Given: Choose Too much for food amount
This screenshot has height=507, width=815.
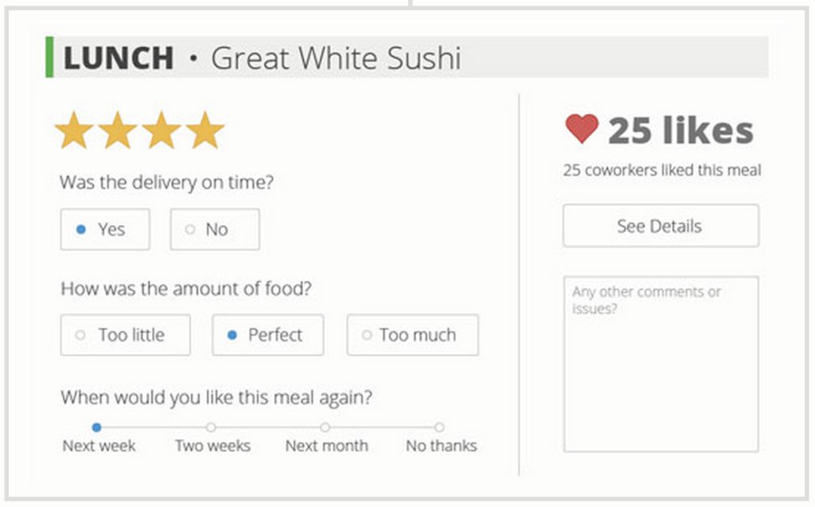Looking at the screenshot, I should click(x=412, y=335).
